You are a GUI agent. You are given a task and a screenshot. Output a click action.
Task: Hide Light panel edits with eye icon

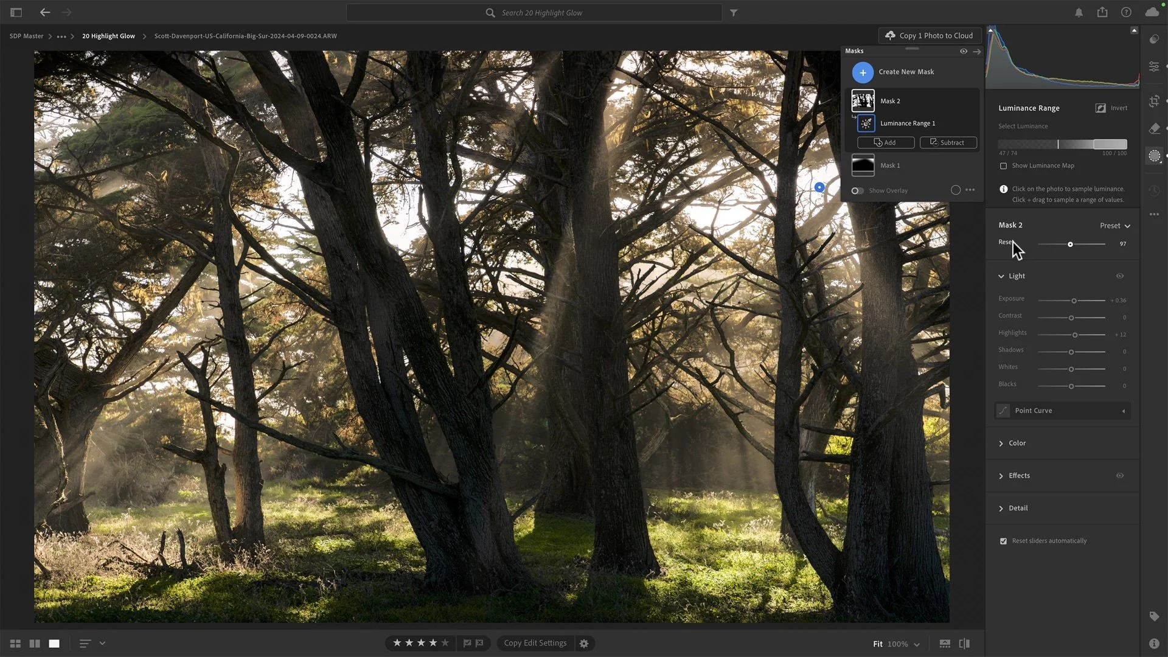click(x=1120, y=276)
